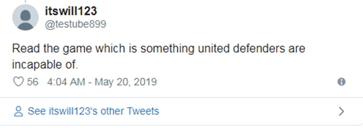Visit the @testube899 handle

click(75, 24)
